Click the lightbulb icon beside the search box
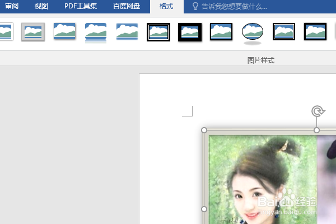This screenshot has height=224, width=336. coord(195,6)
